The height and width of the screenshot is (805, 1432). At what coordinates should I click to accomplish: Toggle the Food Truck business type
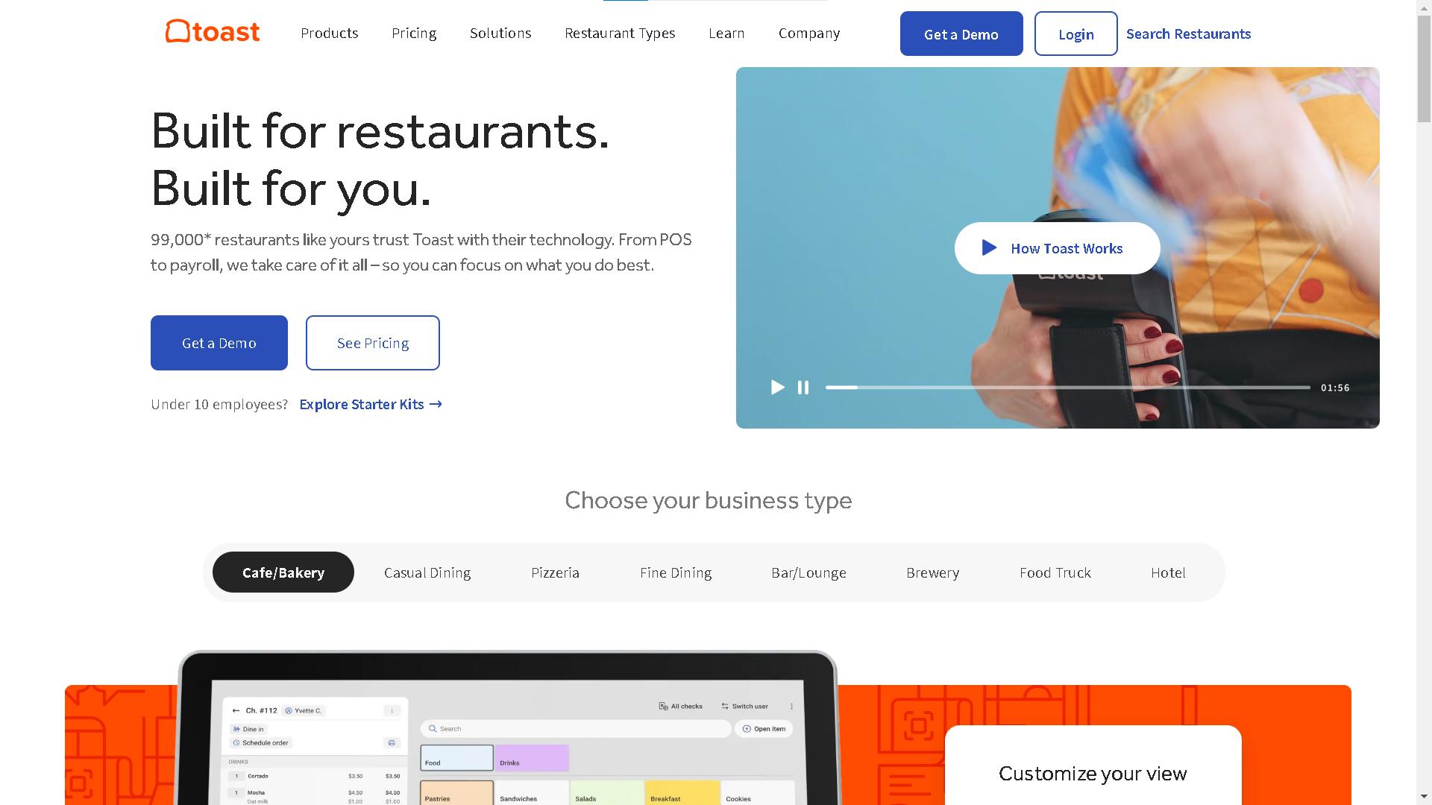[x=1055, y=572]
